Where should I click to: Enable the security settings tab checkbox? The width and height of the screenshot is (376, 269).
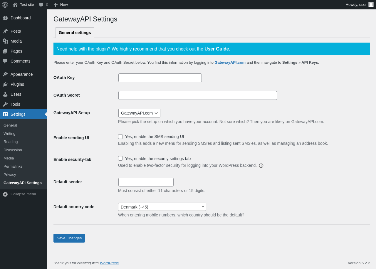click(x=120, y=158)
